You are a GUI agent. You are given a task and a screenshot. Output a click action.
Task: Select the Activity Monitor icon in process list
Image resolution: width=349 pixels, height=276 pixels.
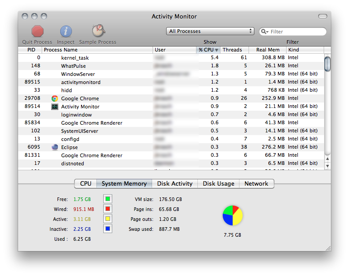(54, 107)
